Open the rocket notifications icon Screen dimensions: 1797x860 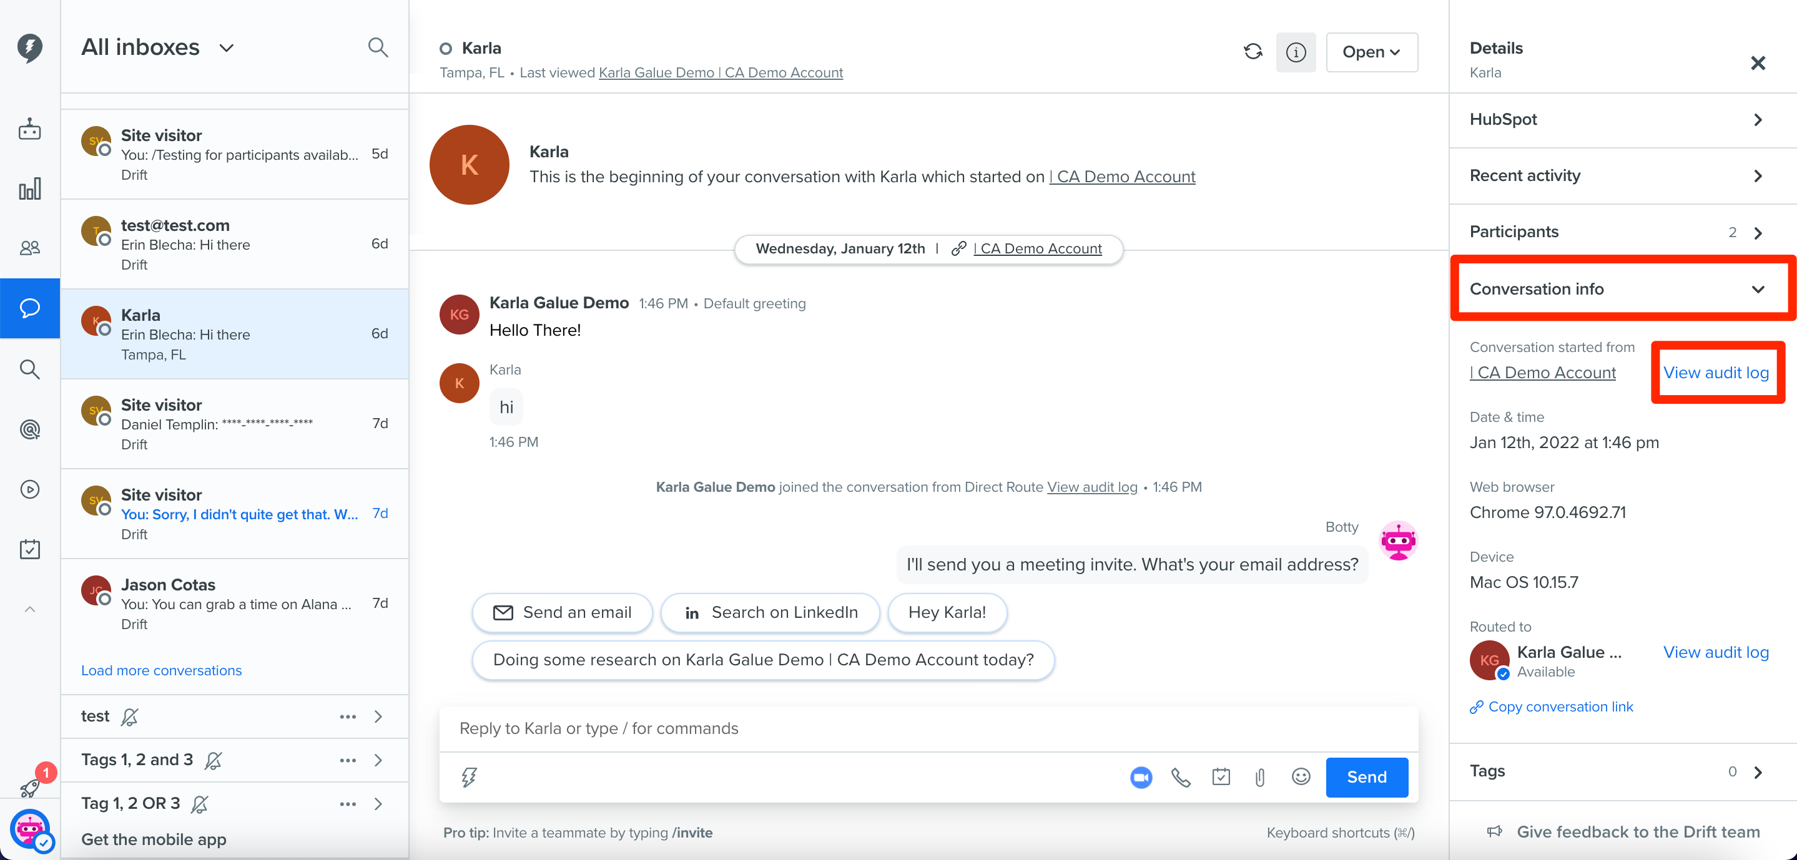tap(29, 788)
